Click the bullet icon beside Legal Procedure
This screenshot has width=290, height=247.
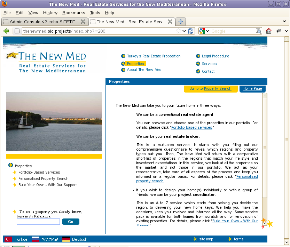click(x=198, y=56)
